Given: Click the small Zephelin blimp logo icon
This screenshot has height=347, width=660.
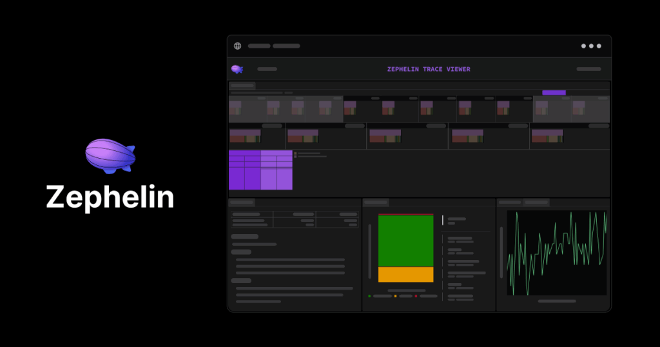Looking at the screenshot, I should (237, 69).
